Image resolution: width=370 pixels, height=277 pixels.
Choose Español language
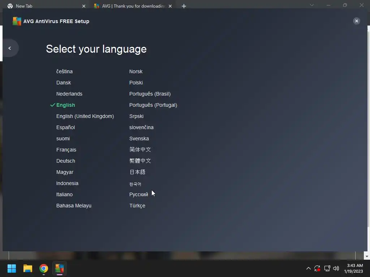[65, 127]
